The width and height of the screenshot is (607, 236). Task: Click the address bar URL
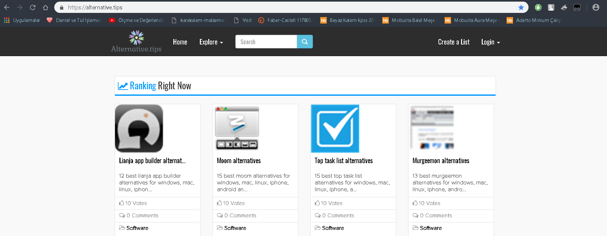(x=95, y=7)
